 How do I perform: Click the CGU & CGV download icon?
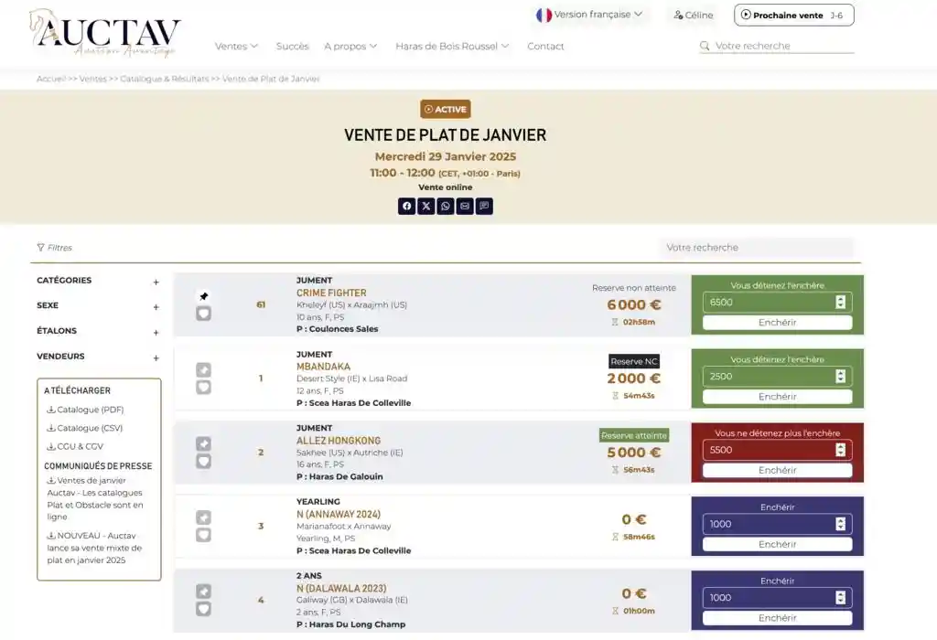click(51, 446)
